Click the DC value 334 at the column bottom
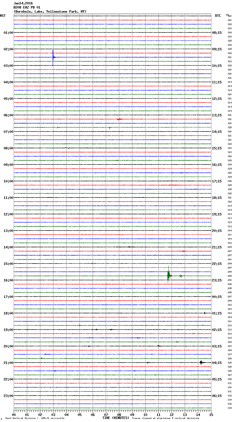The image size is (233, 422). click(230, 408)
